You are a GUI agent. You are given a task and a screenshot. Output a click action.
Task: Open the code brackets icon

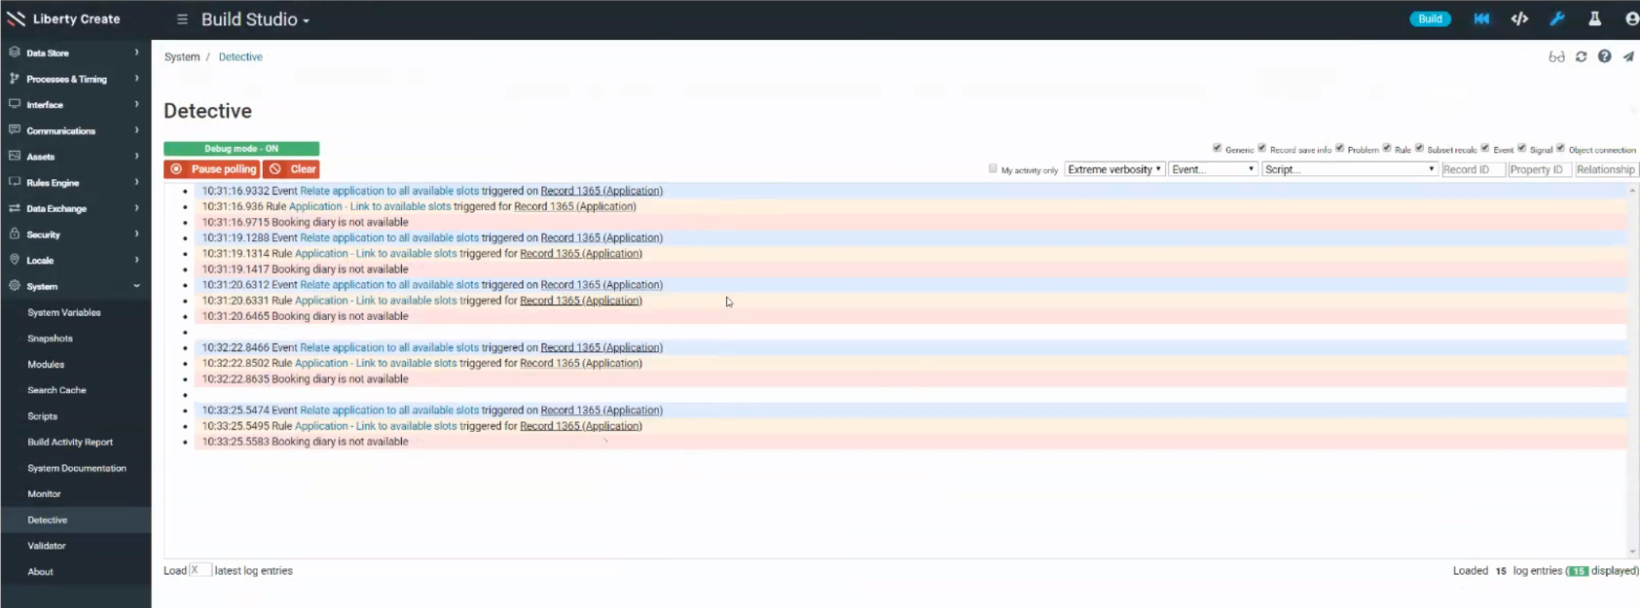coord(1519,18)
